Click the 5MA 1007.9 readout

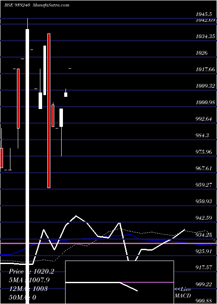(x=29, y=280)
